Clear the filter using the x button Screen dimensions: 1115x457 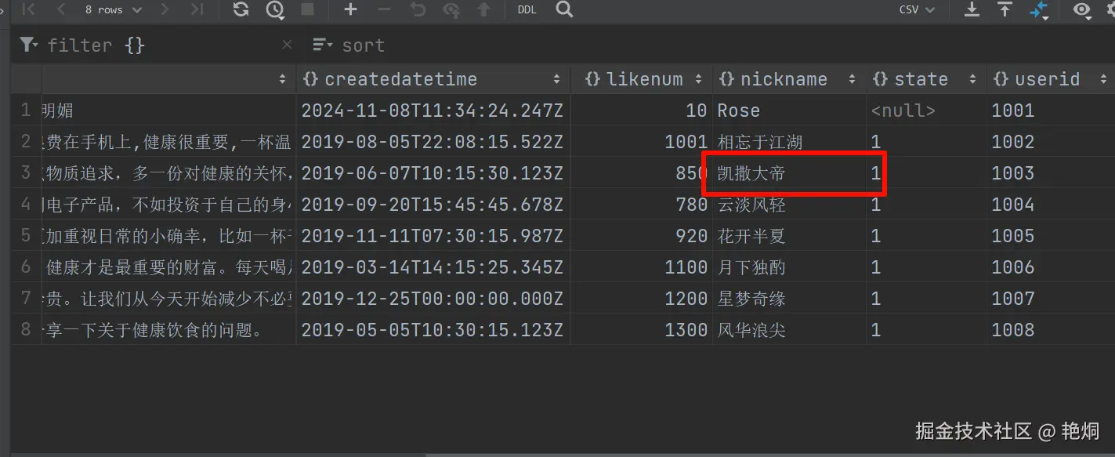[287, 45]
